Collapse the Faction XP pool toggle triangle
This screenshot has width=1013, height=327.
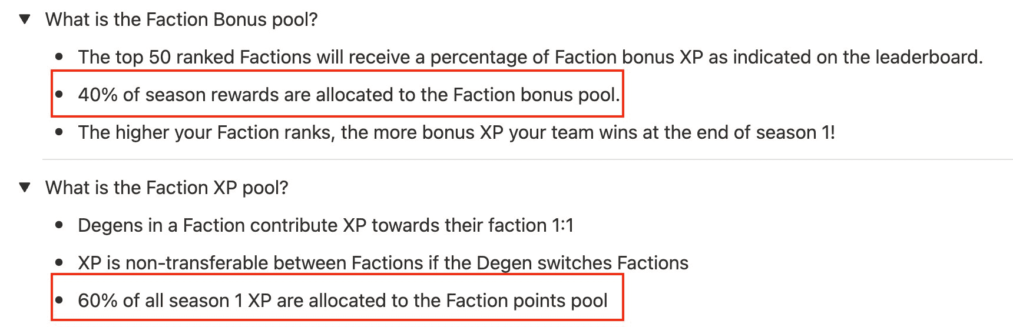25,188
